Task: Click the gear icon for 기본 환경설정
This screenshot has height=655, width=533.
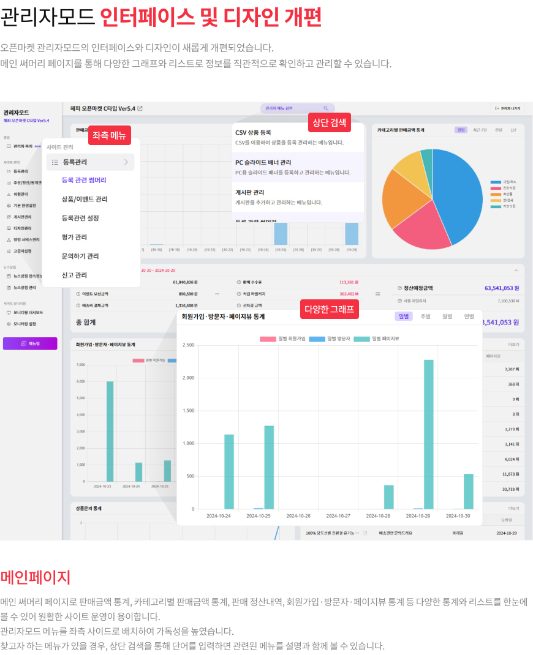Action: [9, 206]
